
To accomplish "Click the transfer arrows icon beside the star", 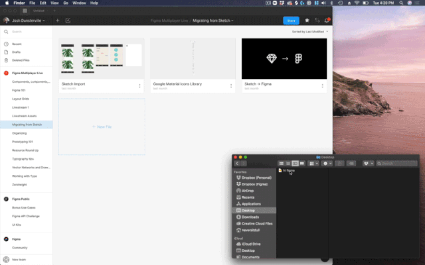I will [317, 21].
